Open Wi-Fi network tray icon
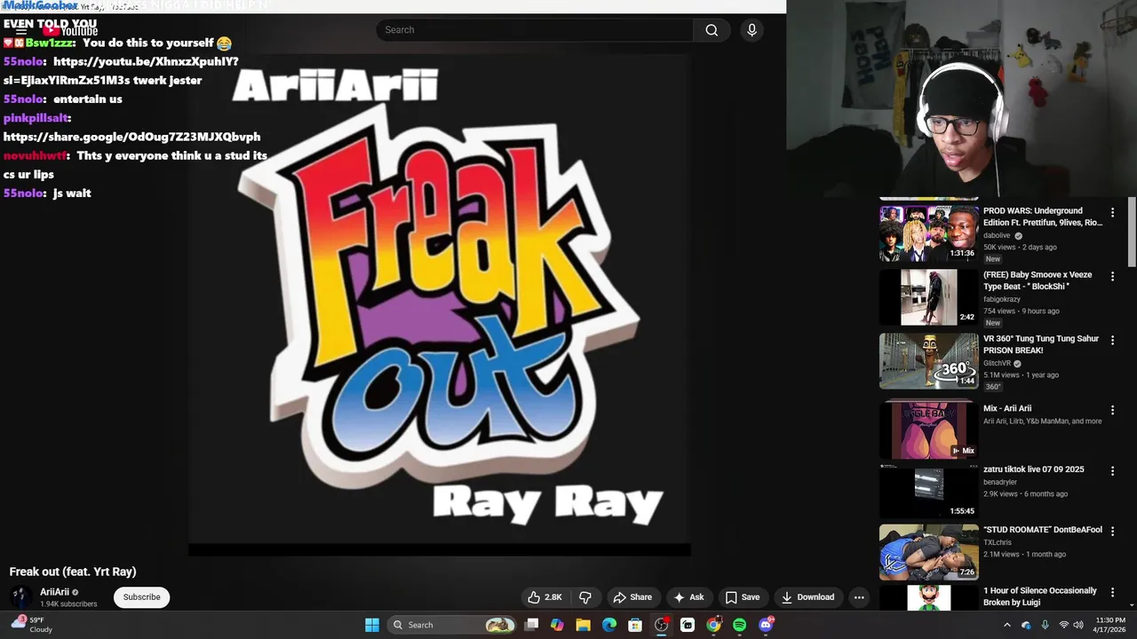This screenshot has width=1137, height=639. click(x=1064, y=625)
